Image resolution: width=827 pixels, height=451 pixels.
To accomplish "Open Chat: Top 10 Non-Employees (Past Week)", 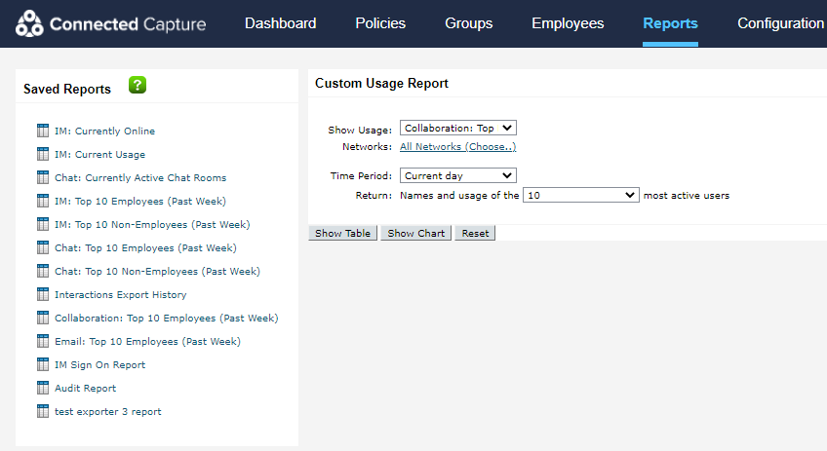I will coord(157,272).
